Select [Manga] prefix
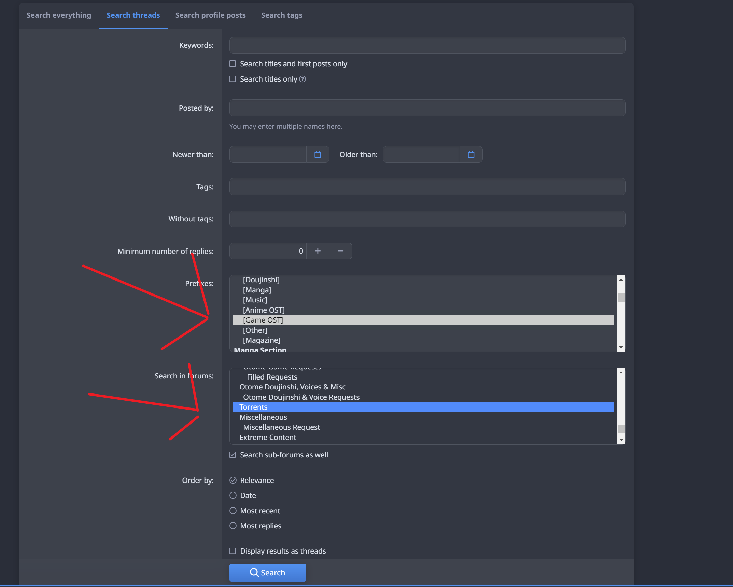This screenshot has width=733, height=587. tap(423, 290)
